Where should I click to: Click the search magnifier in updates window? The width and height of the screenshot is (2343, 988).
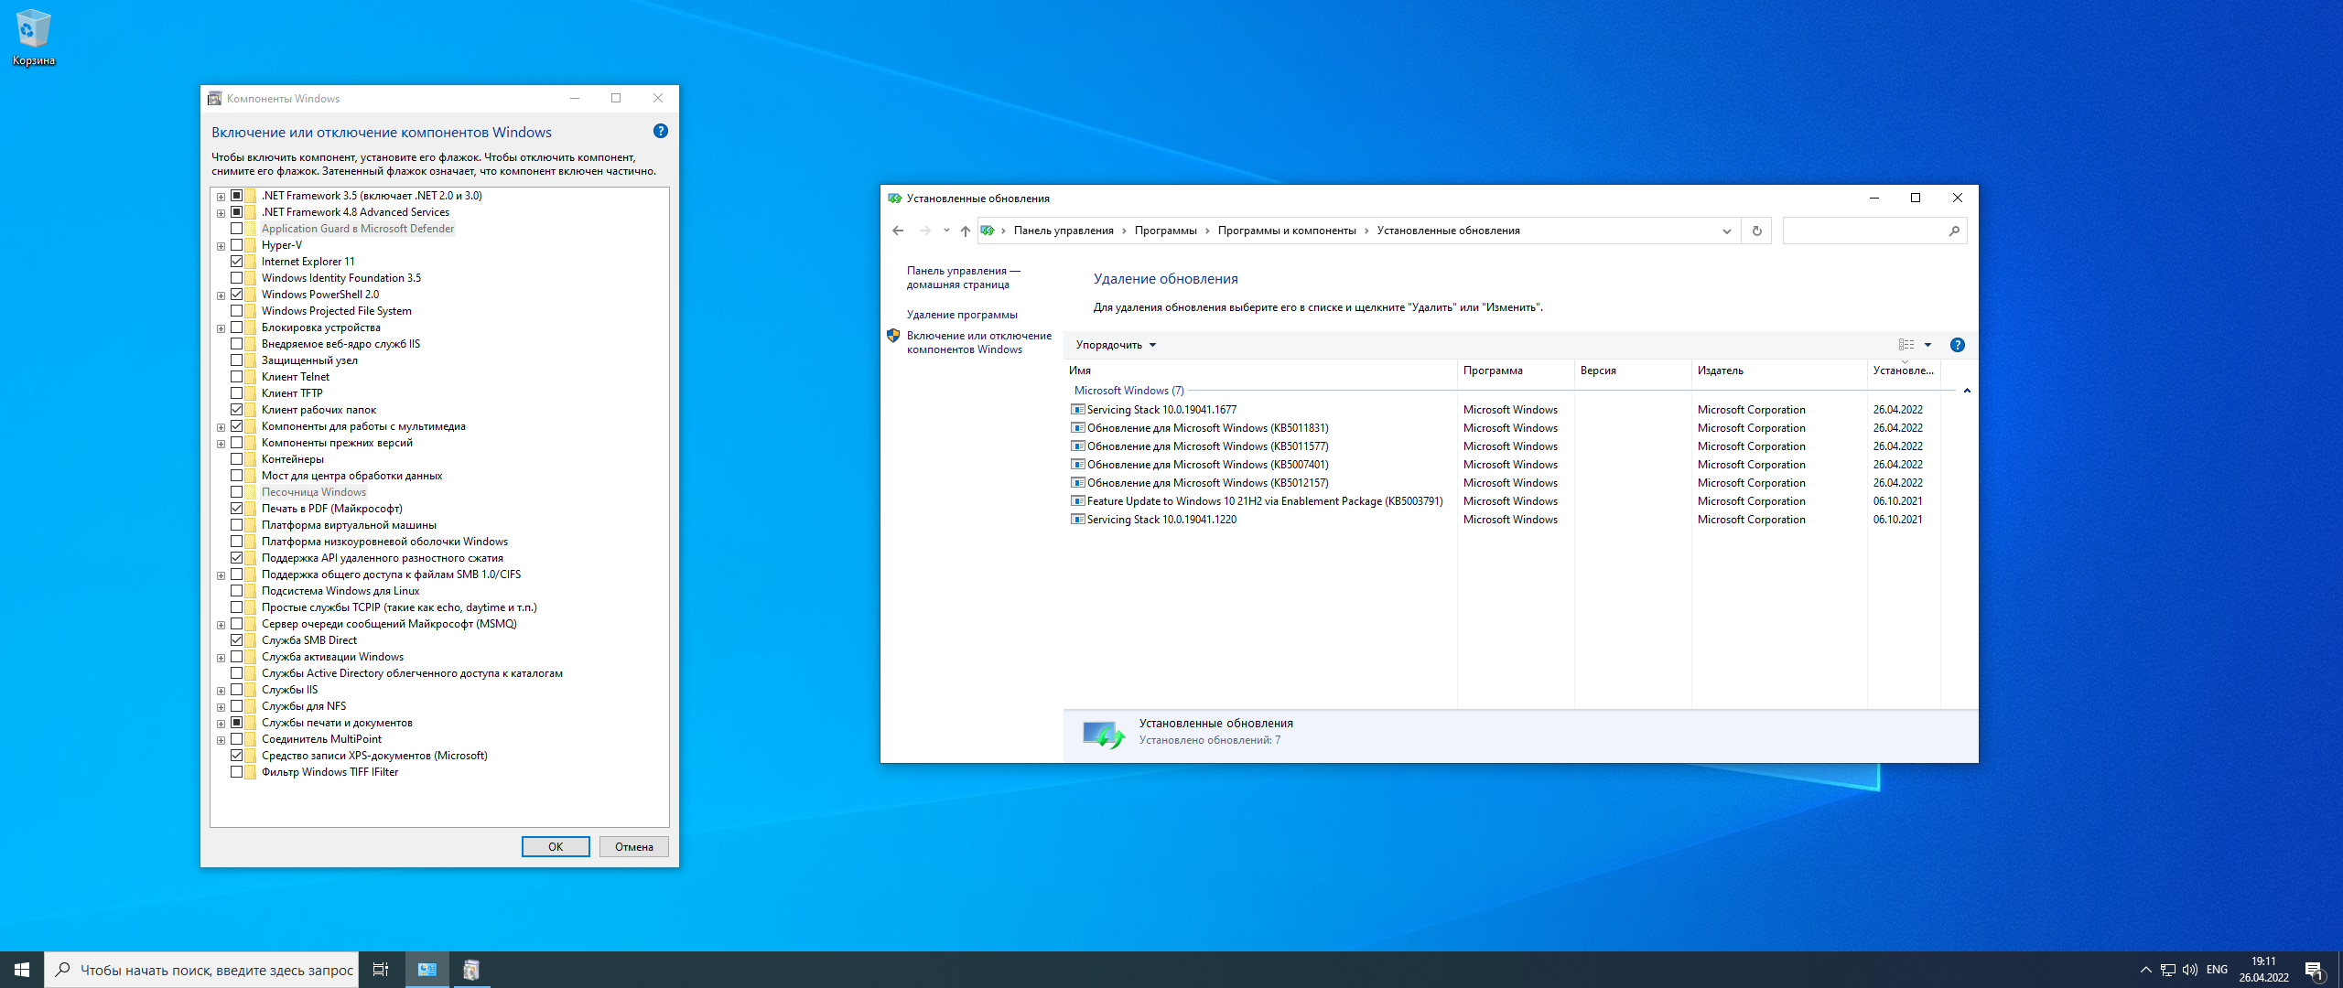pyautogui.click(x=1954, y=231)
